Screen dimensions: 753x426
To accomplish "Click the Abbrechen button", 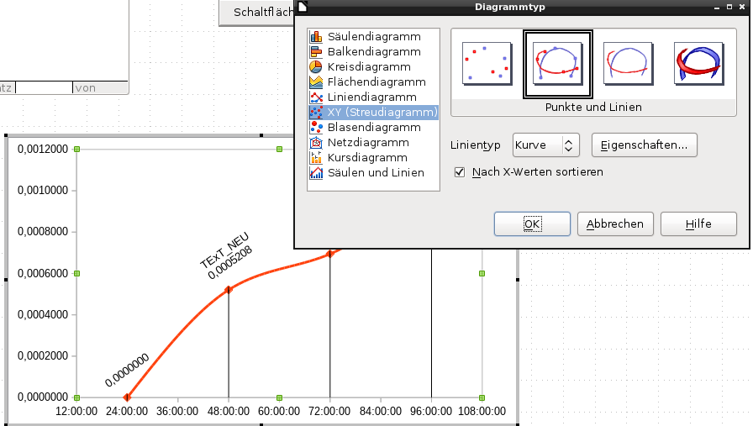I will pyautogui.click(x=615, y=224).
